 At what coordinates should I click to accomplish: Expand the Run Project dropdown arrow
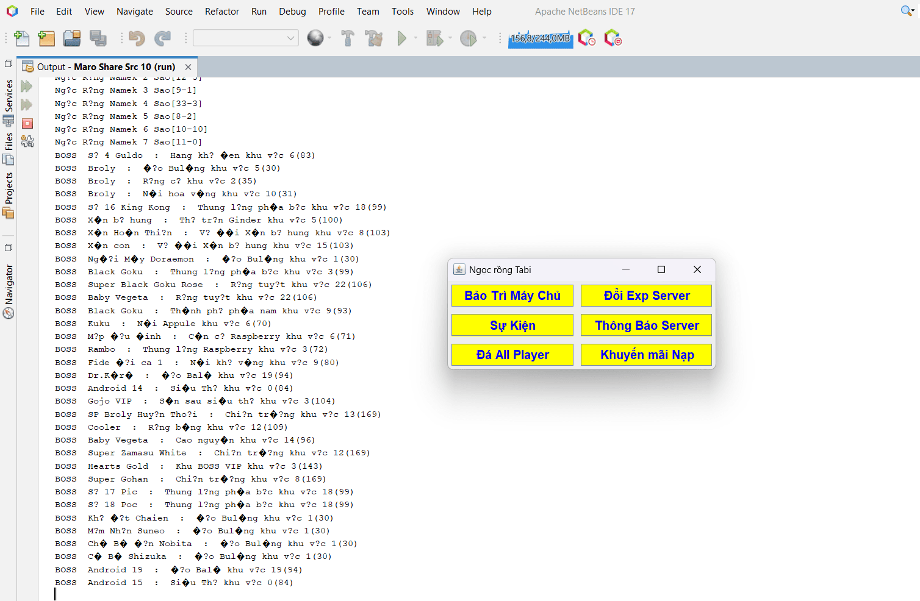pos(416,38)
